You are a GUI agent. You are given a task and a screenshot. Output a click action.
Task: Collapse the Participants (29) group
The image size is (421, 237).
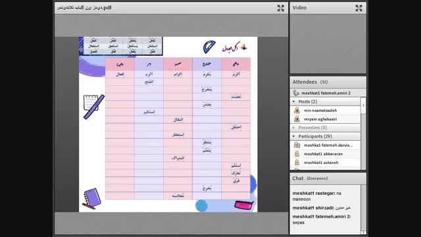pyautogui.click(x=294, y=136)
